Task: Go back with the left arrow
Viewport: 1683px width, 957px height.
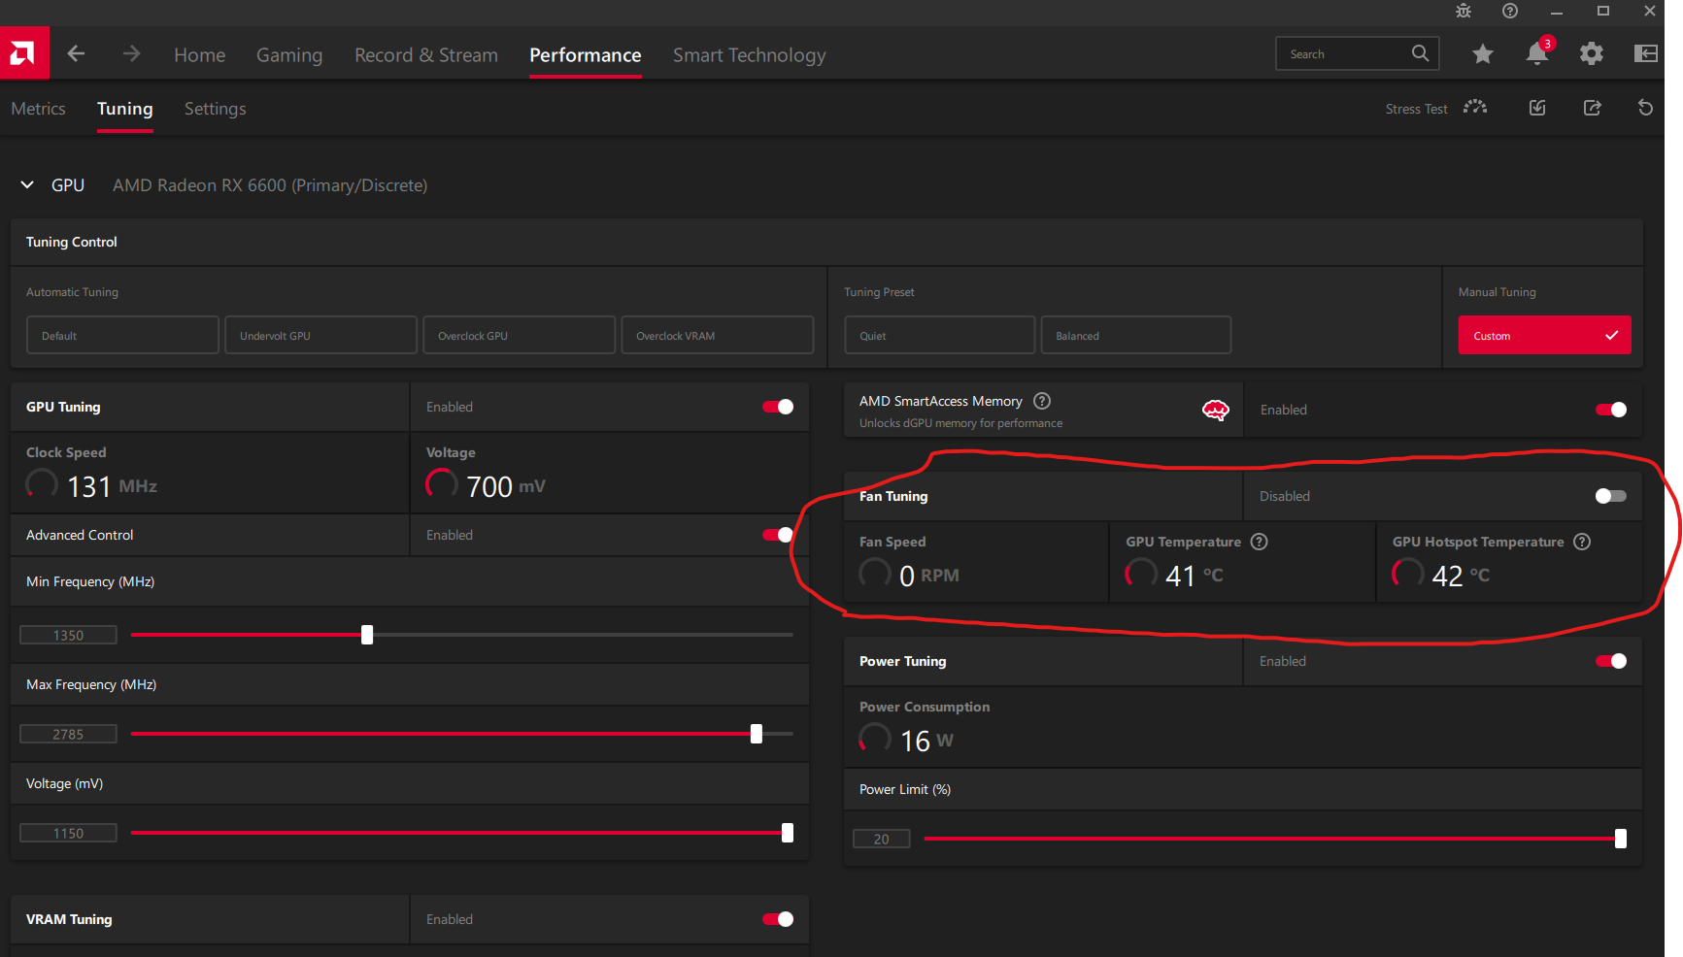Action: click(76, 53)
